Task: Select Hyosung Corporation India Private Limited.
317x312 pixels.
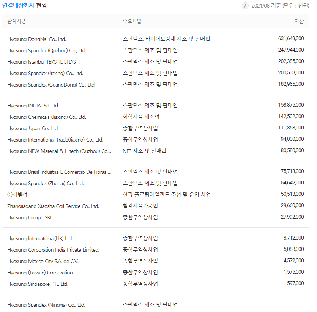Action: [x=53, y=250]
